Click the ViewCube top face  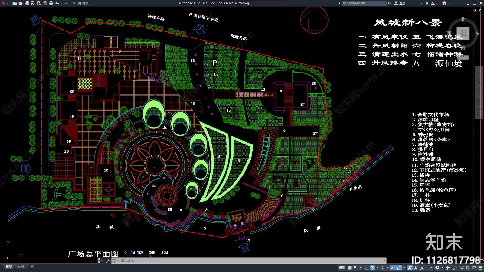(463, 33)
